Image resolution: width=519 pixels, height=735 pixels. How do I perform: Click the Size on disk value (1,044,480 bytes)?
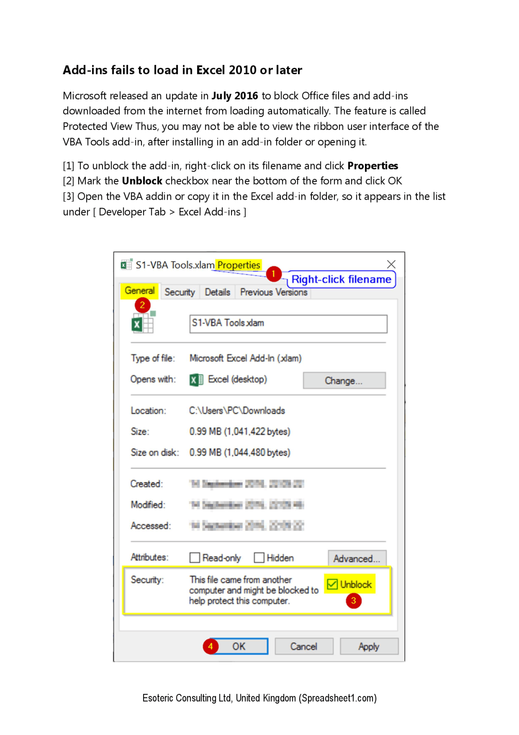click(x=240, y=453)
